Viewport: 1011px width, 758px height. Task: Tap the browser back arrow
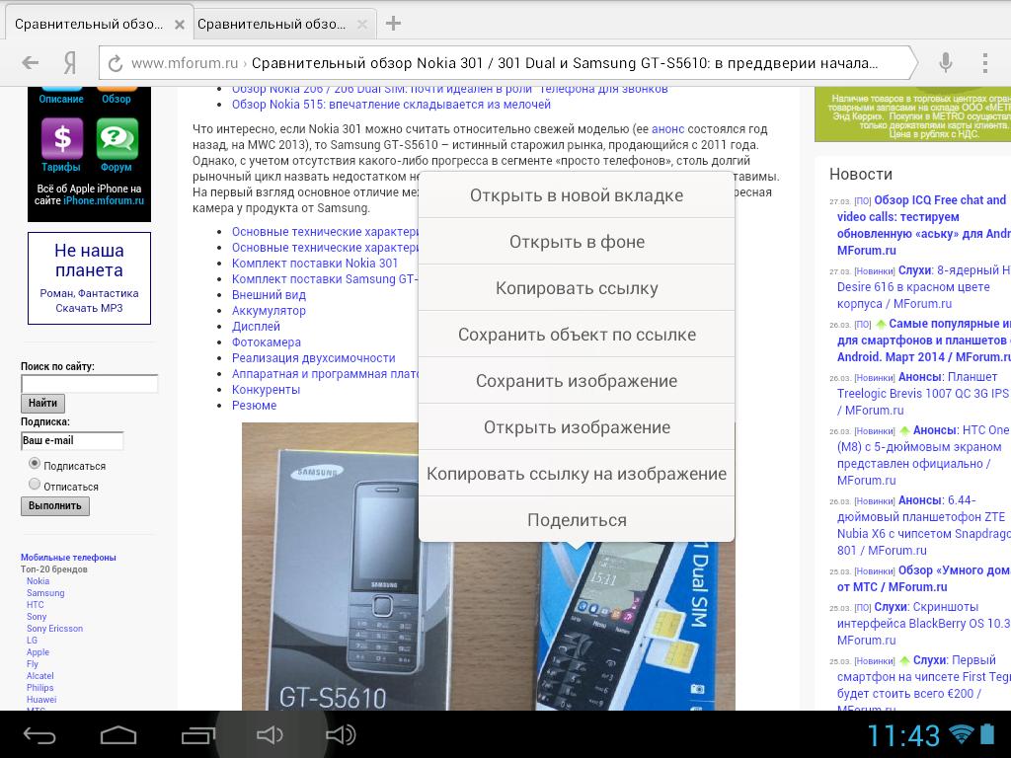point(30,63)
